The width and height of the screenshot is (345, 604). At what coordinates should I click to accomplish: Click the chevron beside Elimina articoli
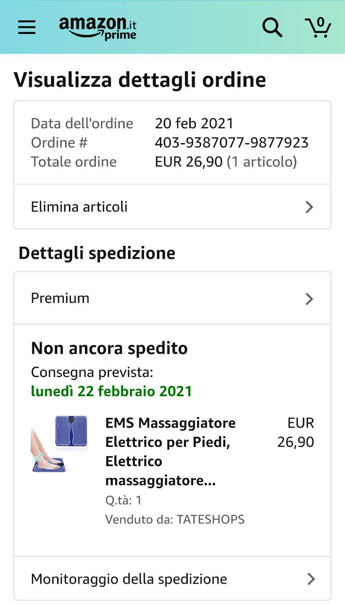[309, 207]
